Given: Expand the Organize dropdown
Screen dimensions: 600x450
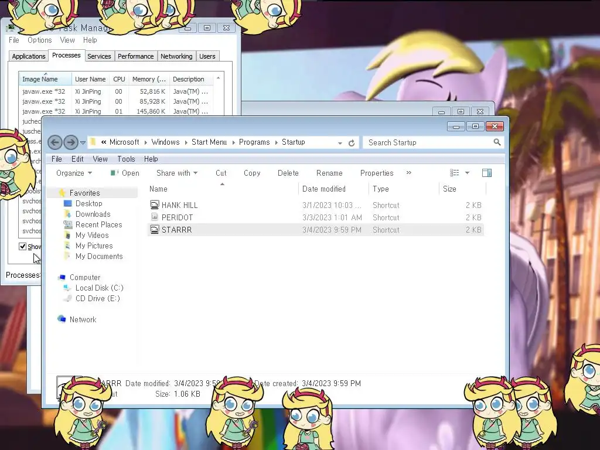Looking at the screenshot, I should coord(74,173).
